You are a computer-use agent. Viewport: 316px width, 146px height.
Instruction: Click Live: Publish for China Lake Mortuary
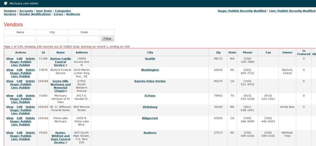(x=21, y=125)
